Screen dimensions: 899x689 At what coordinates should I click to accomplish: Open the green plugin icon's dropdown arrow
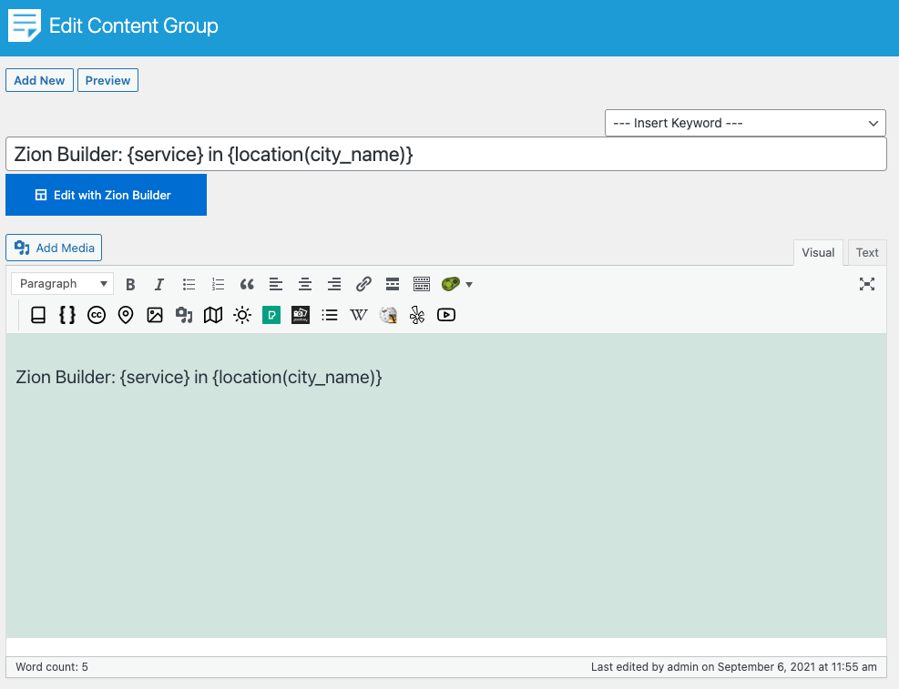coord(469,285)
